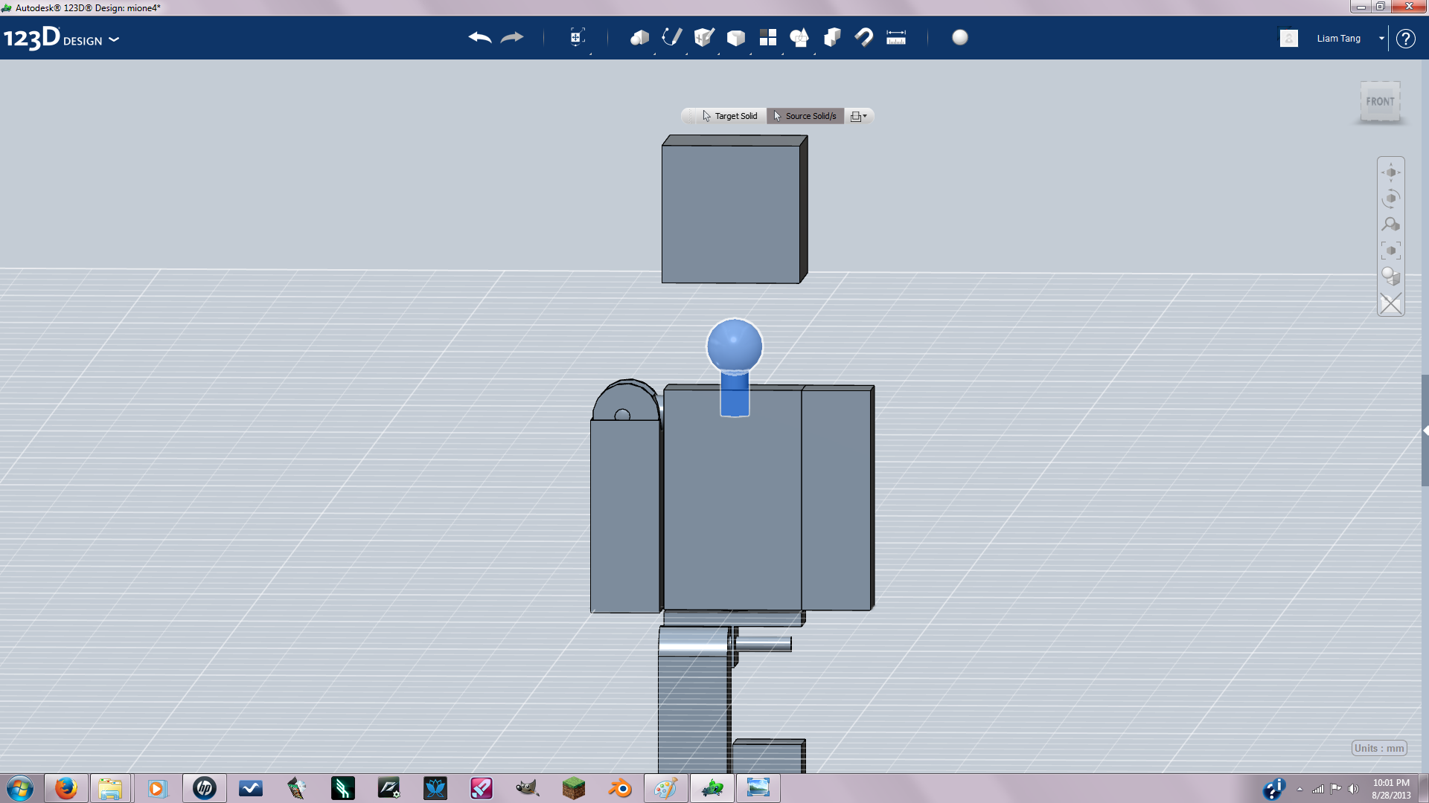Open Windows Media Player from taskbar
Image resolution: width=1429 pixels, height=803 pixels.
coord(156,788)
